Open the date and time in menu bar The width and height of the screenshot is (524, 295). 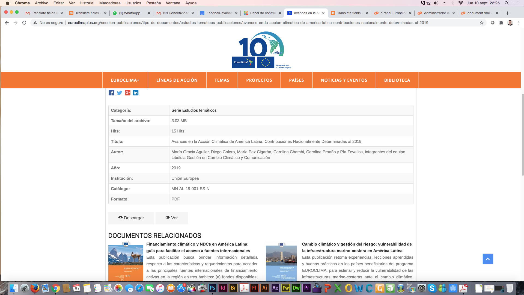pyautogui.click(x=483, y=3)
